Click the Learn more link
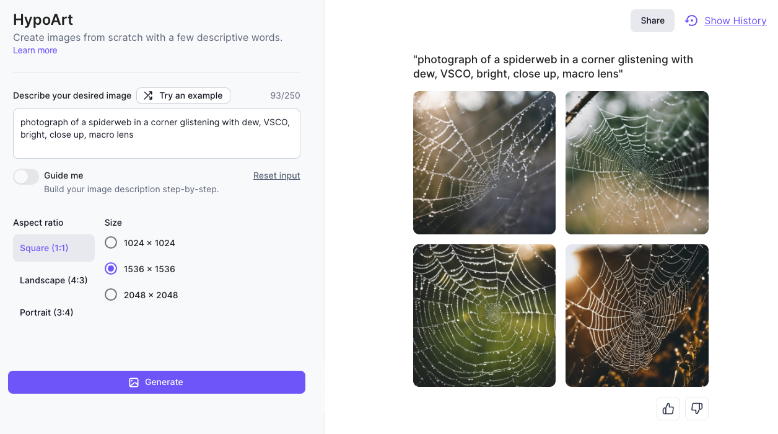778x434 pixels. (35, 50)
